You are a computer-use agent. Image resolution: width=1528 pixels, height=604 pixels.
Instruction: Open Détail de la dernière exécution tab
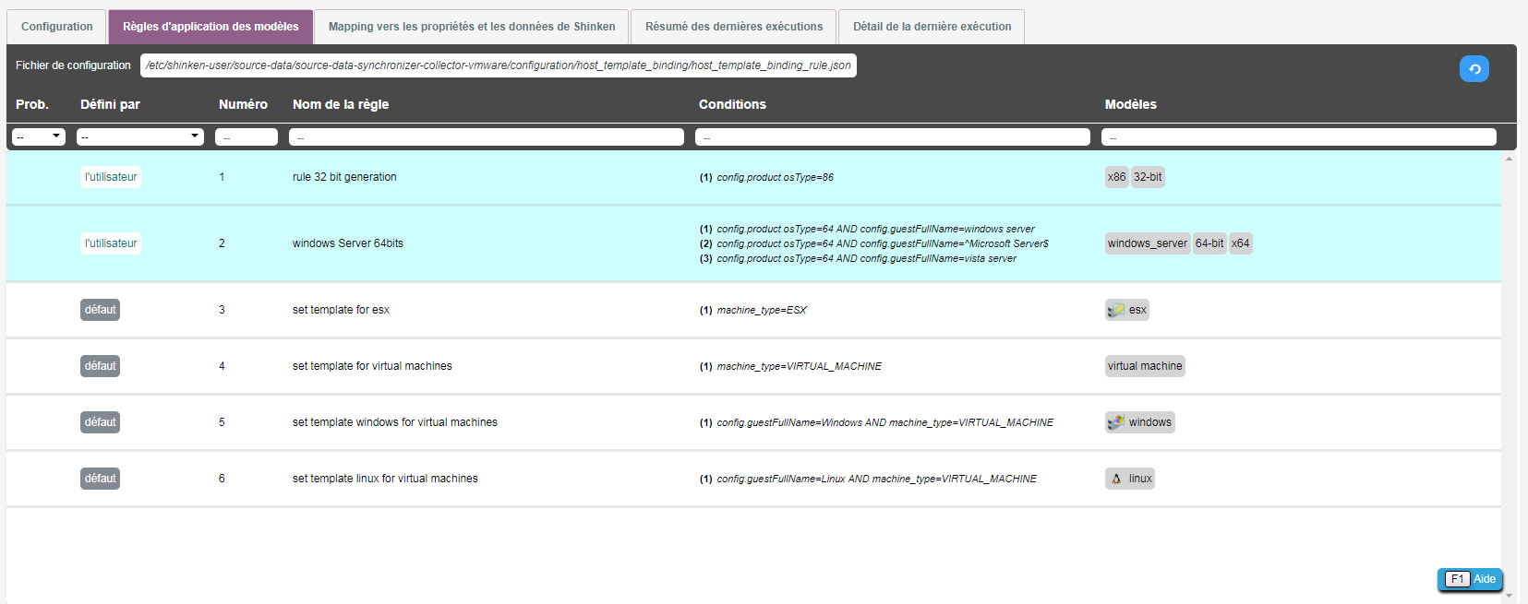coord(931,27)
